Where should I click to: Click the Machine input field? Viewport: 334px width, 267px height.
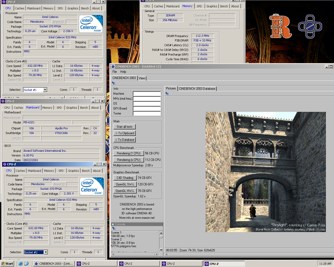147,94
